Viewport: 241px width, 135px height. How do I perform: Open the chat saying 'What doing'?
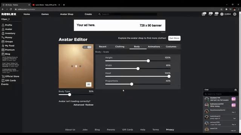pos(220,105)
